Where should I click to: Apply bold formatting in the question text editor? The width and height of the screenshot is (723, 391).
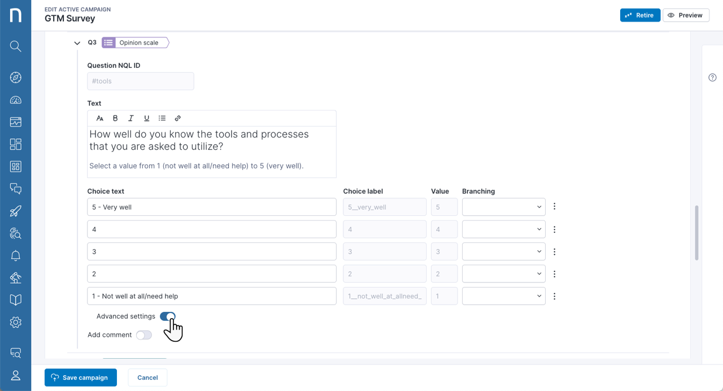click(x=115, y=118)
